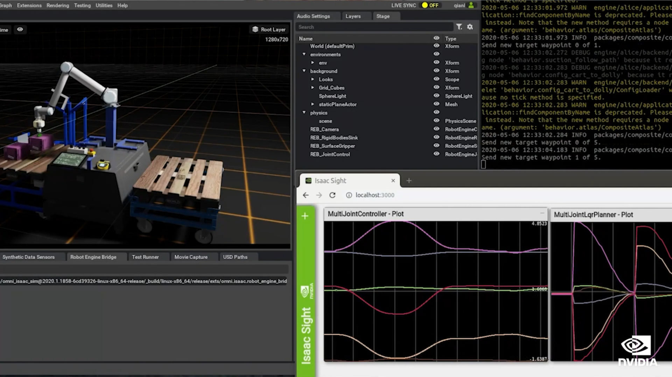The image size is (672, 377).
Task: Collapse the environments tree item
Action: 304,55
